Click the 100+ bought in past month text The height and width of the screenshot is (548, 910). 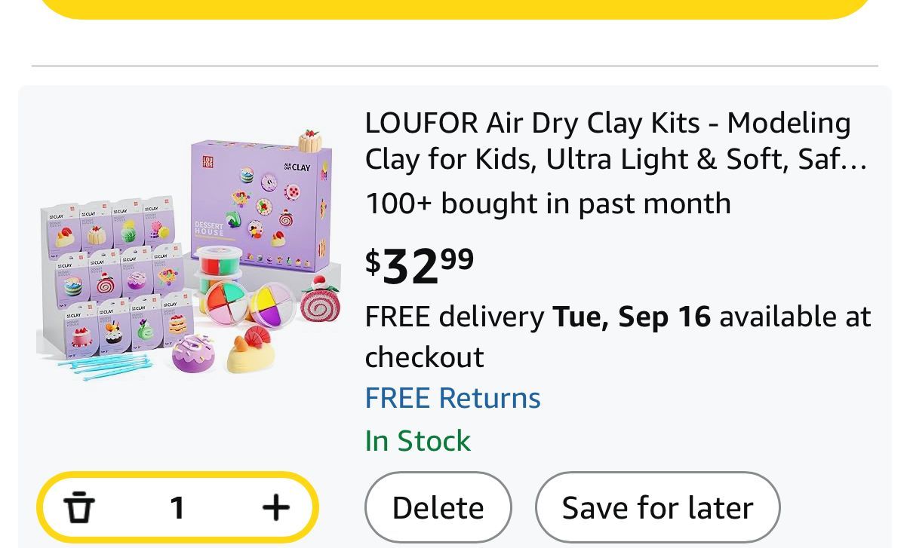coord(548,204)
